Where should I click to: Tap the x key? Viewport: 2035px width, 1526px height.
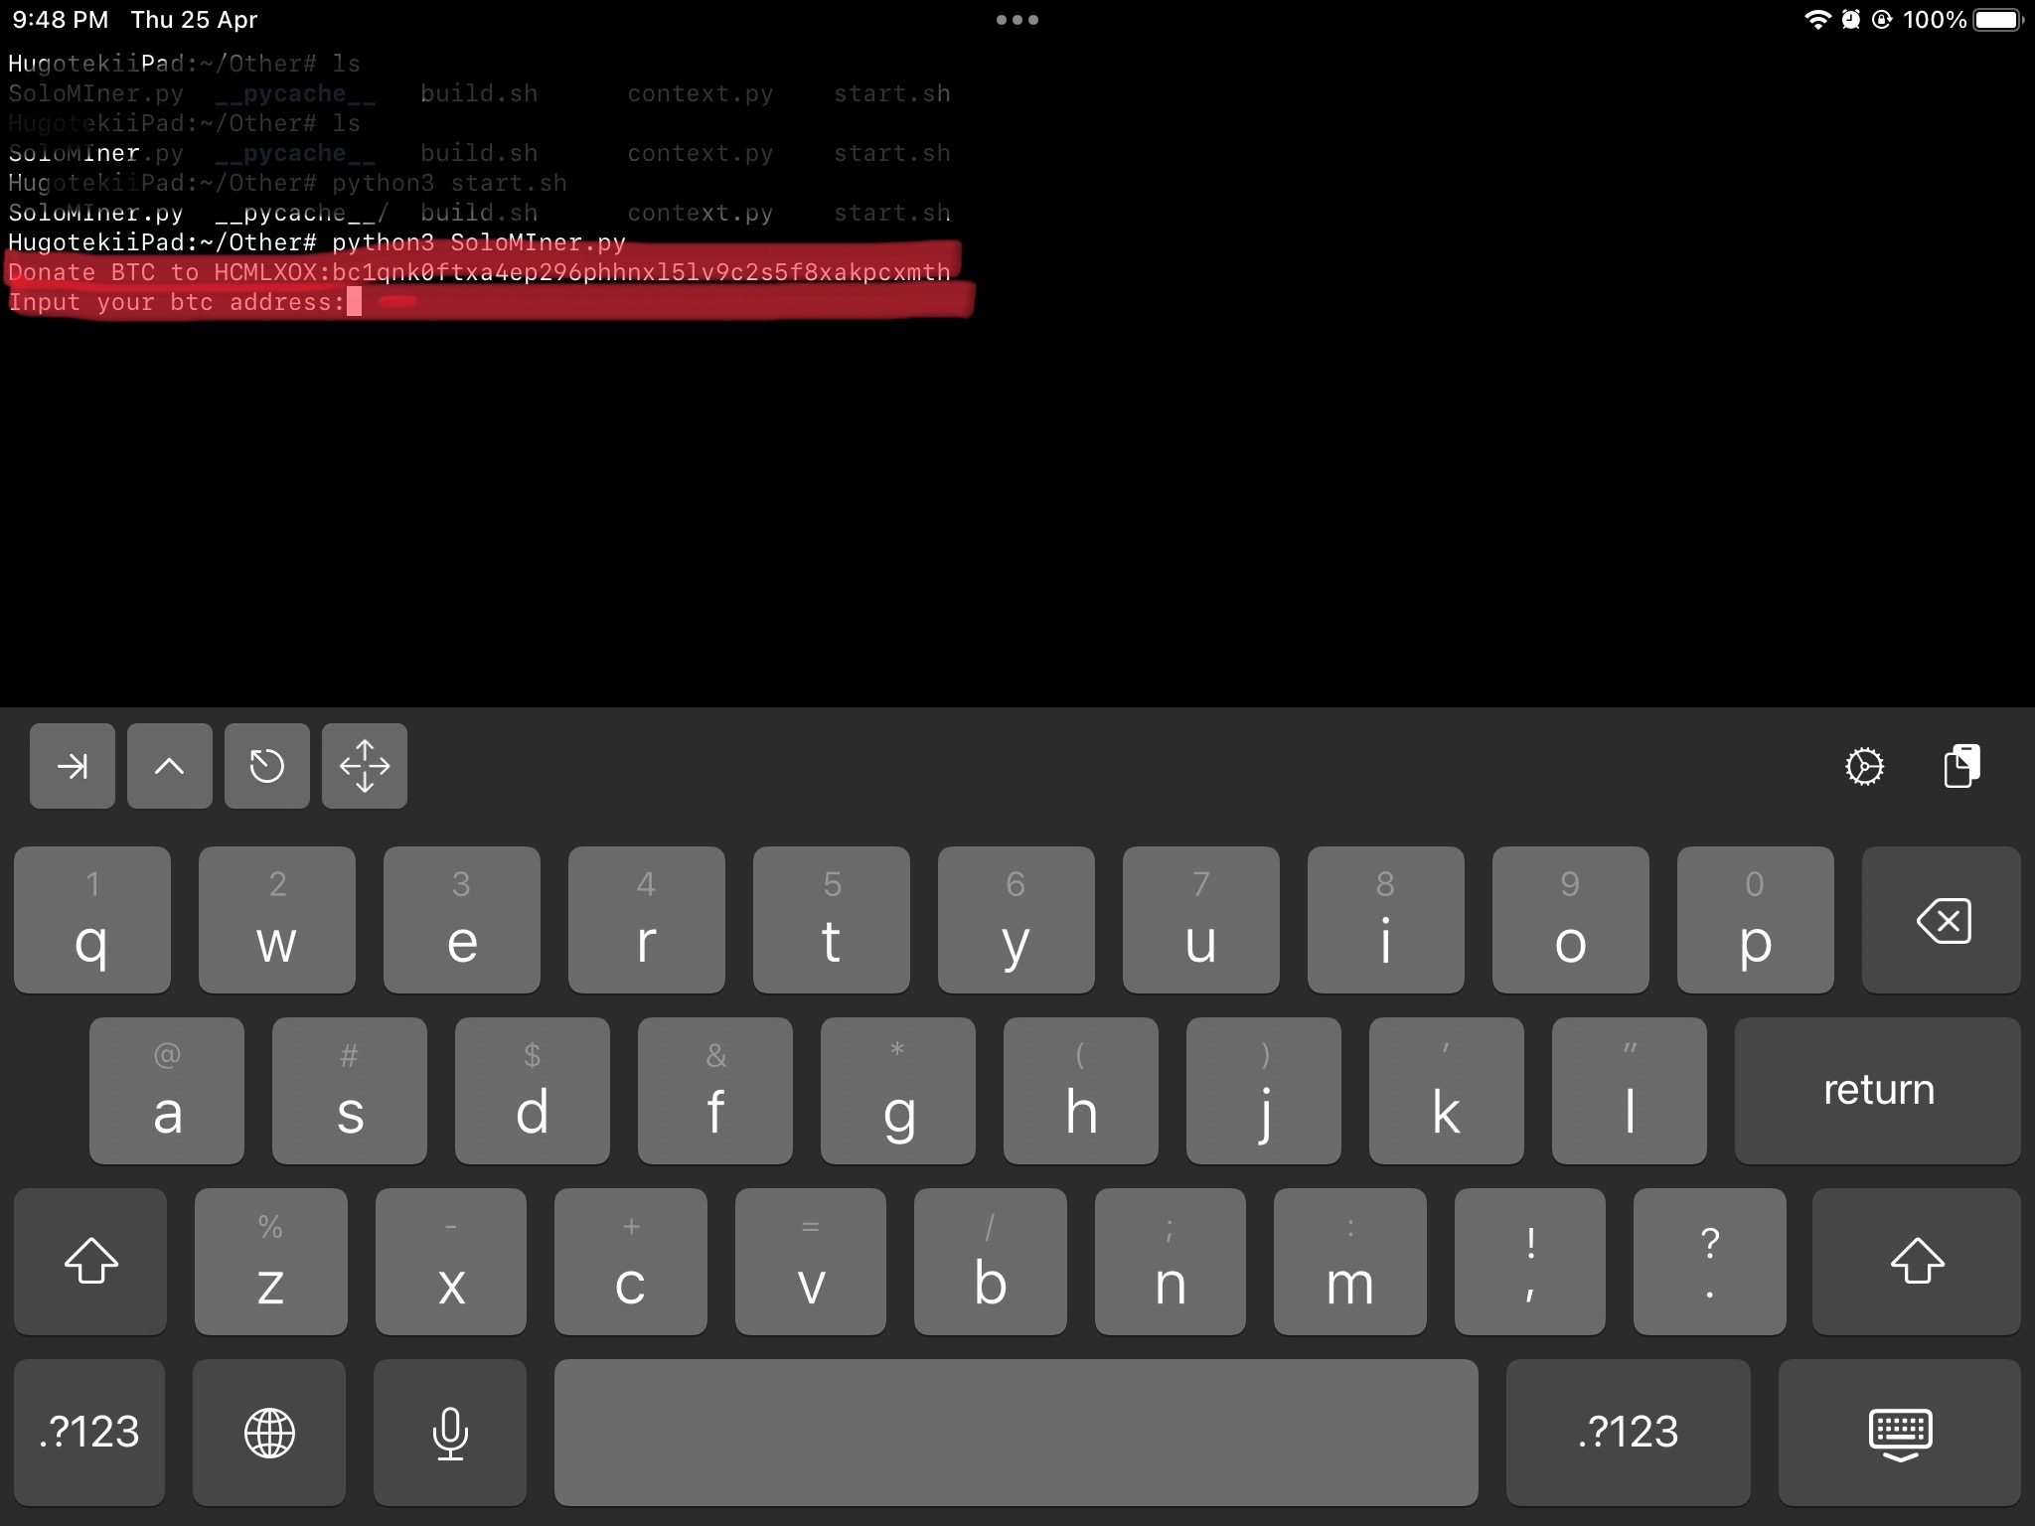(x=451, y=1262)
